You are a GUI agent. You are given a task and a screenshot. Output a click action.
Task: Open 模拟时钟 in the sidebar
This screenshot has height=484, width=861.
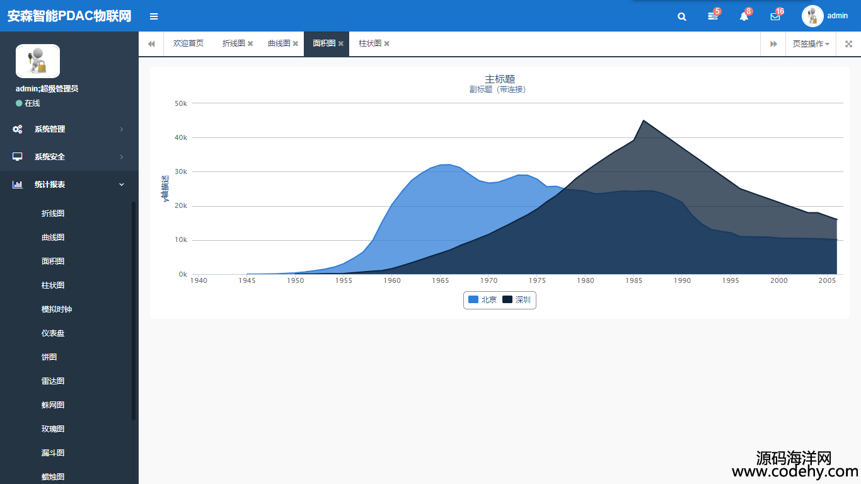pos(57,309)
